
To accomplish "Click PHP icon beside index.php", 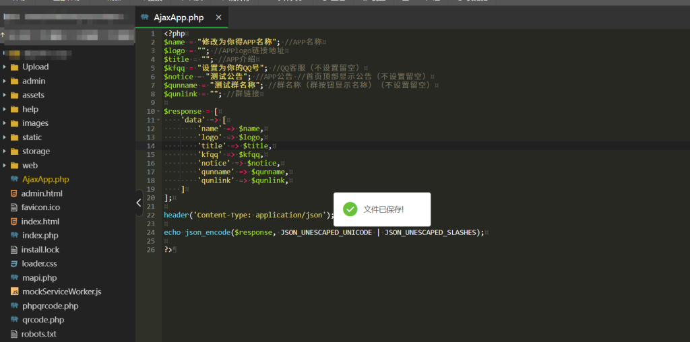I will tap(15, 236).
